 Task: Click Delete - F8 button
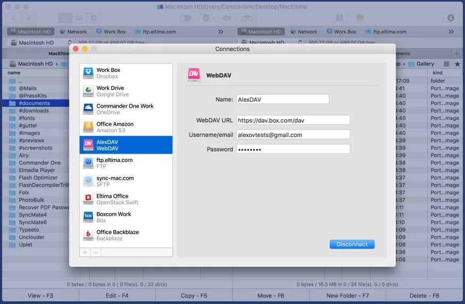pyautogui.click(x=424, y=295)
